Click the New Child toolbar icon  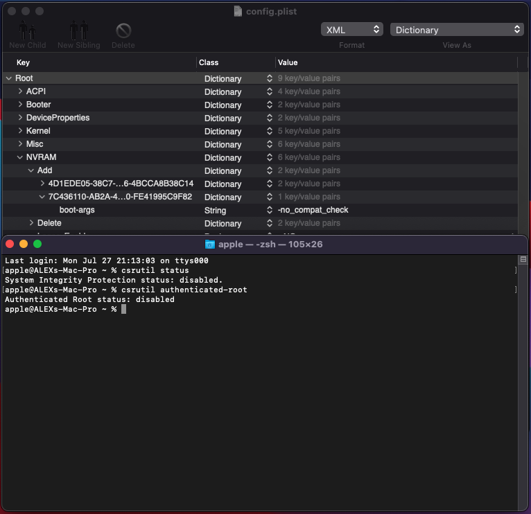(x=27, y=31)
